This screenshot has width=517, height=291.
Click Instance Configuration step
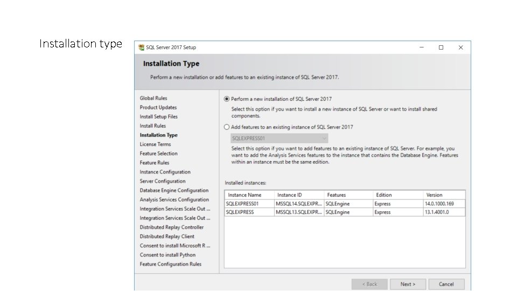(x=165, y=172)
